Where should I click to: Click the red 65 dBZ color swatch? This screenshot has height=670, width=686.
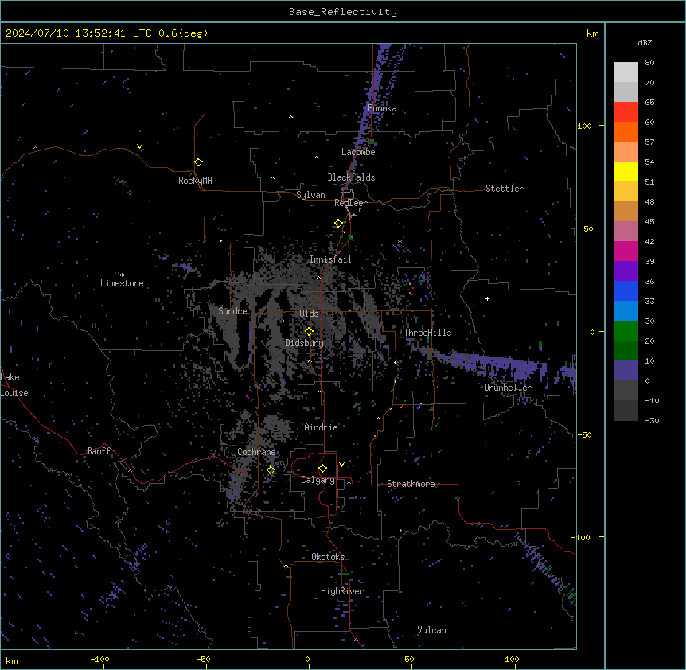tap(626, 111)
